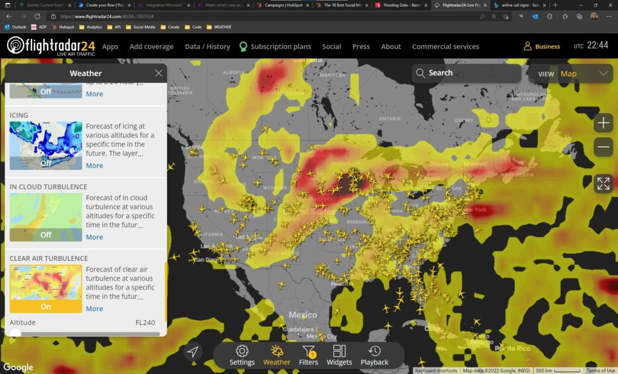This screenshot has height=374, width=618.
Task: Click the geolocation arrow icon
Action: click(x=193, y=351)
